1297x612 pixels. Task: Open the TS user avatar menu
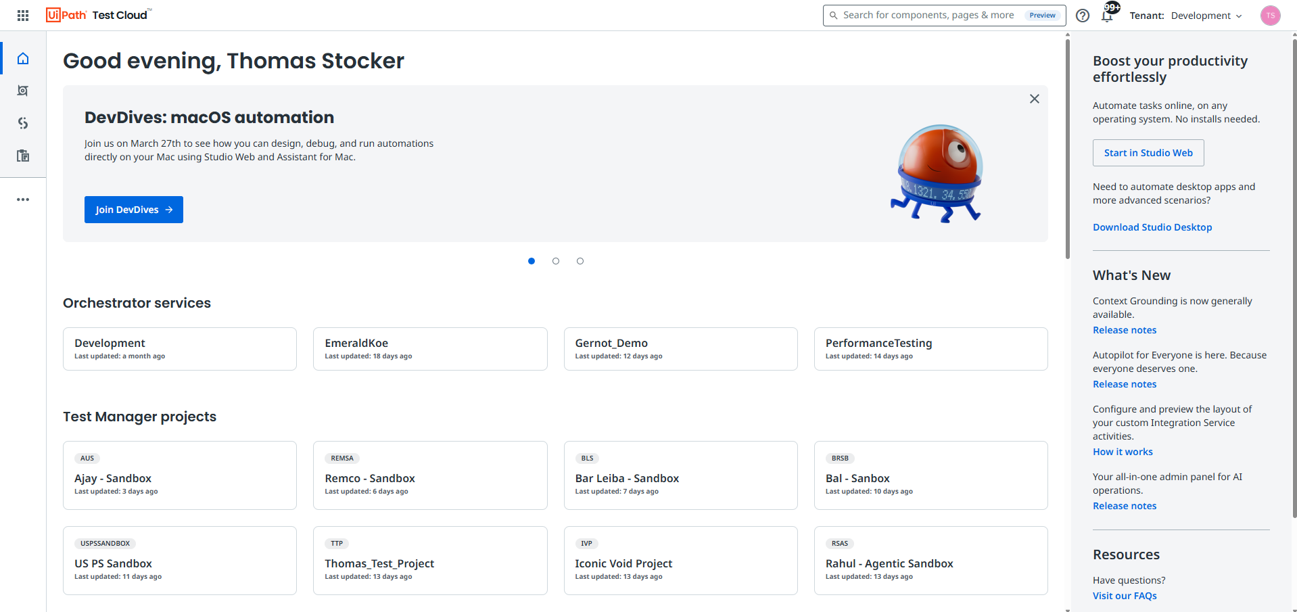tap(1271, 16)
